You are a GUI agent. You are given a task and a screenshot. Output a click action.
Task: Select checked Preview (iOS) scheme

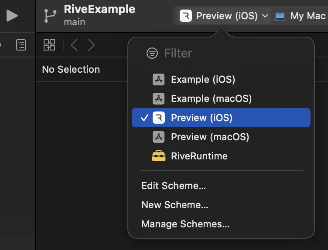[x=221, y=118]
